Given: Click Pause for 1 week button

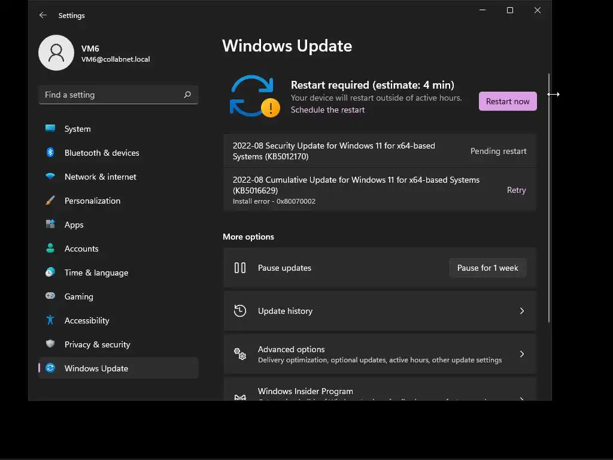Looking at the screenshot, I should pos(487,268).
